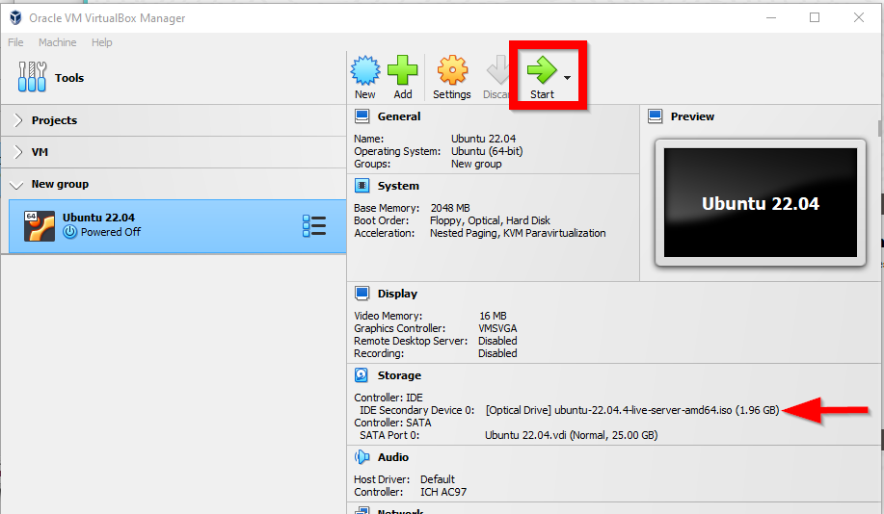The height and width of the screenshot is (514, 884).
Task: Click the VMSVGA graphics controller value
Action: coord(497,328)
